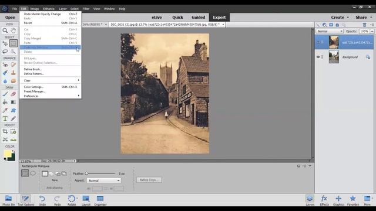Select the Move tool
The width and height of the screenshot is (376, 211).
(x=5, y=43)
